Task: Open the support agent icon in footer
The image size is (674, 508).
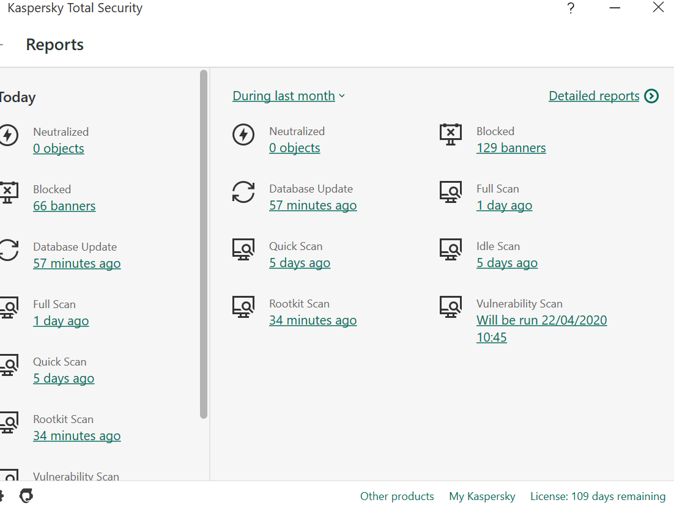Action: [26, 496]
